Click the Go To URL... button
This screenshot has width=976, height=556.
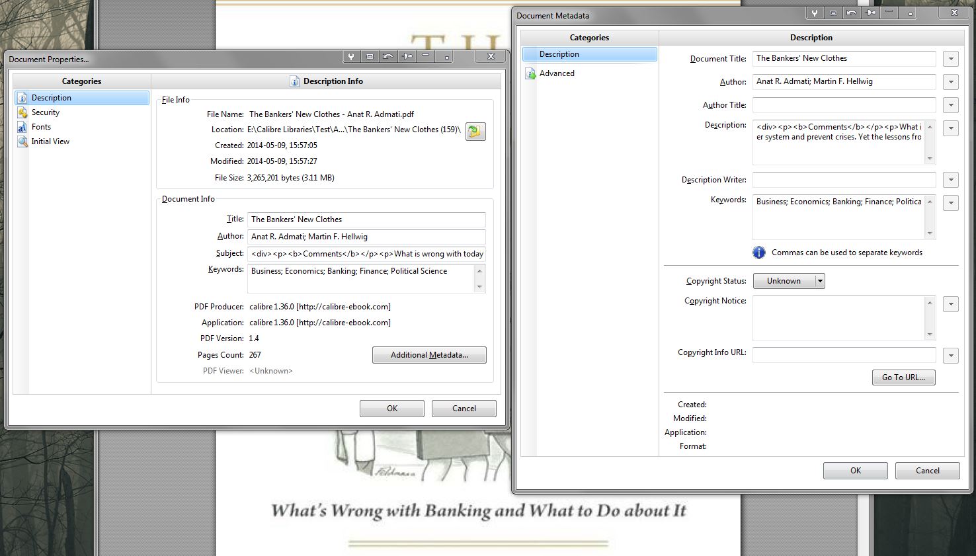point(904,377)
